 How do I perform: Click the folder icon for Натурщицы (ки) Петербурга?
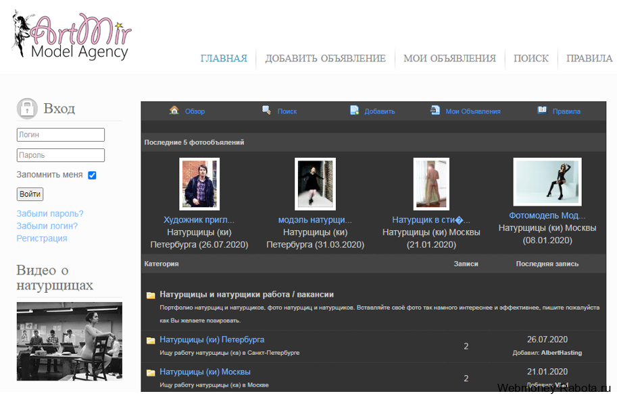tap(151, 341)
